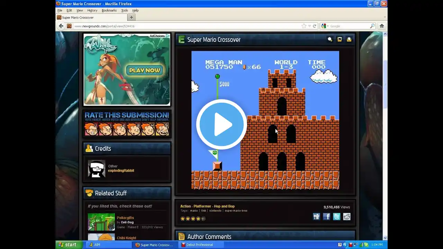
Task: Open the Evil-Dog author link
Action: [x=127, y=222]
